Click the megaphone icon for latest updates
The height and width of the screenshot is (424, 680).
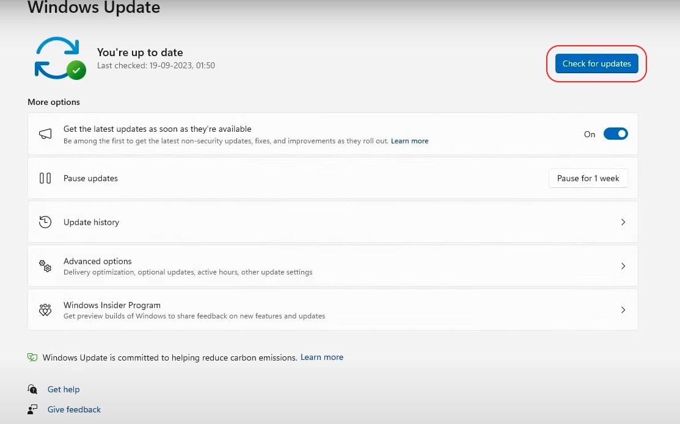coord(45,134)
